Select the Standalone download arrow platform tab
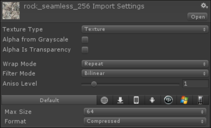The width and height of the screenshot is (211, 128). (x=120, y=100)
